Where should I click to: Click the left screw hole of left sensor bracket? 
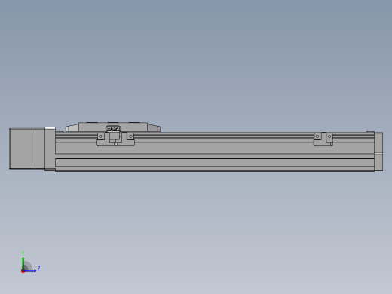[x=100, y=136]
